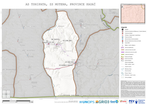Click the Limite de l'antenne green line sample
This screenshot has height=104, width=147.
(x=123, y=54)
